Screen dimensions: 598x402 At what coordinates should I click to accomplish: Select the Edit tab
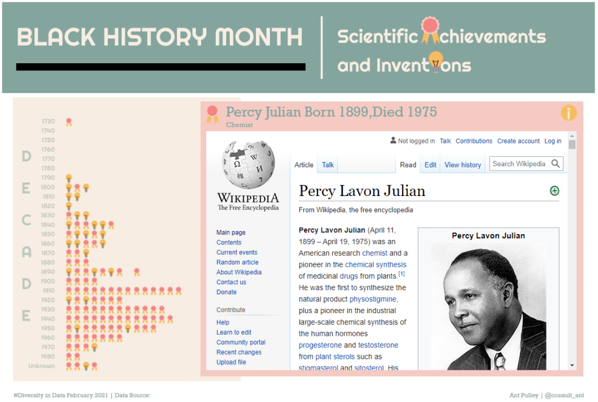(x=430, y=165)
